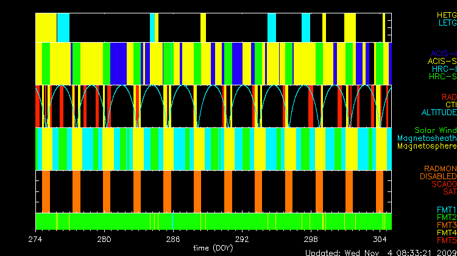Click the RADMON legend label
457x256 pixels.
click(x=440, y=168)
